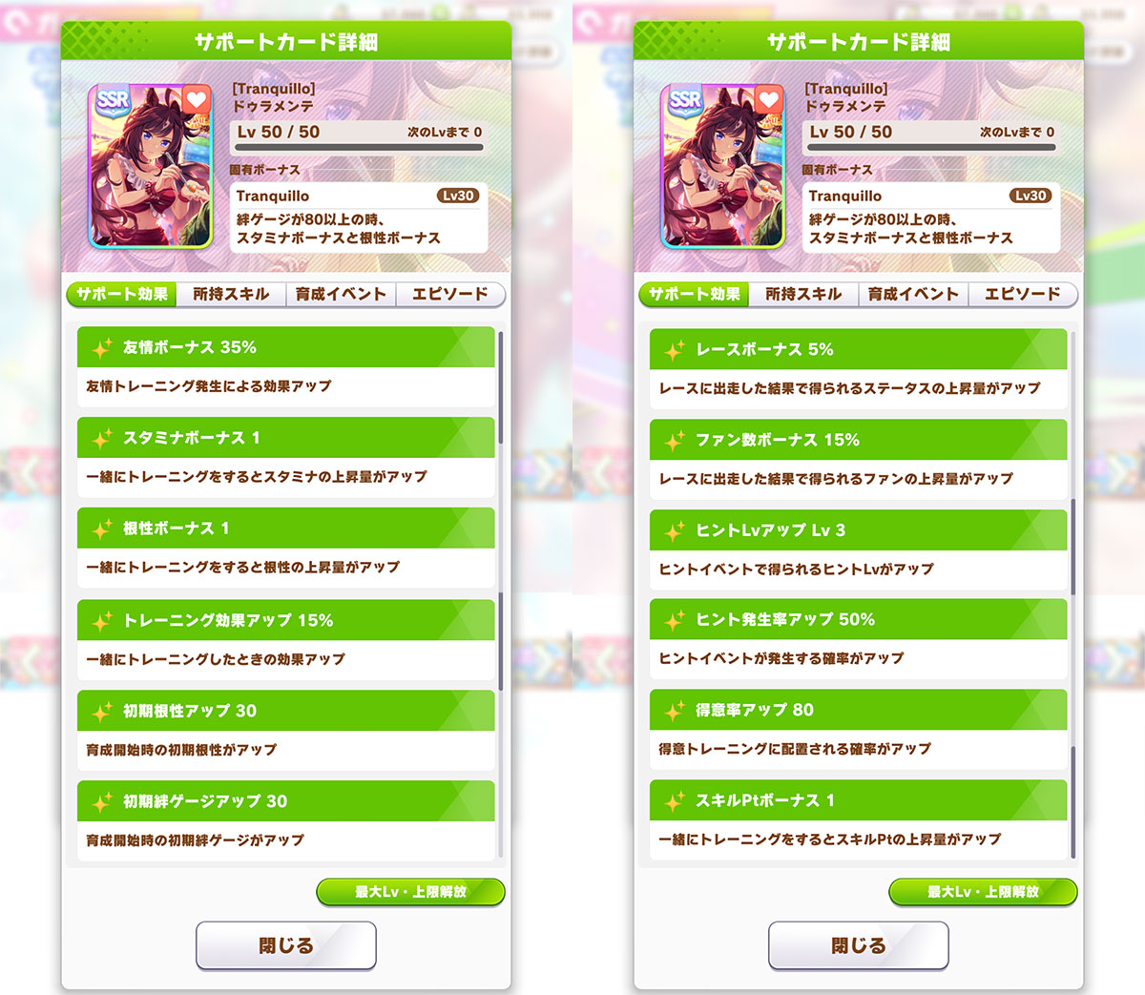Tap the heart favorite icon on right card

[x=768, y=99]
